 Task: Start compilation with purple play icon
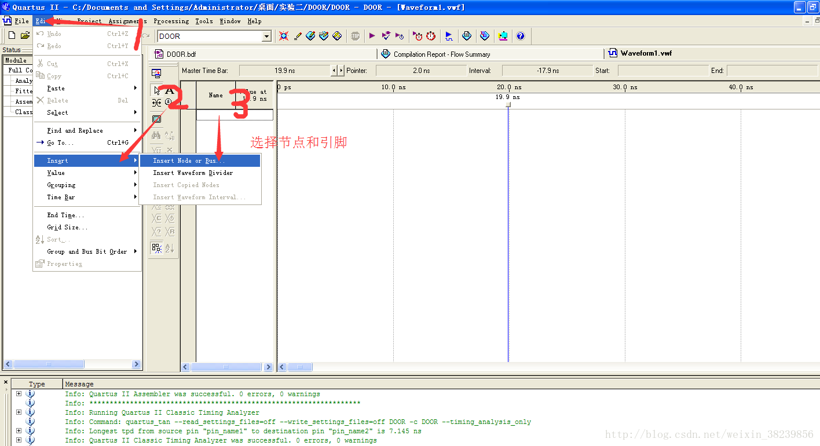[372, 36]
